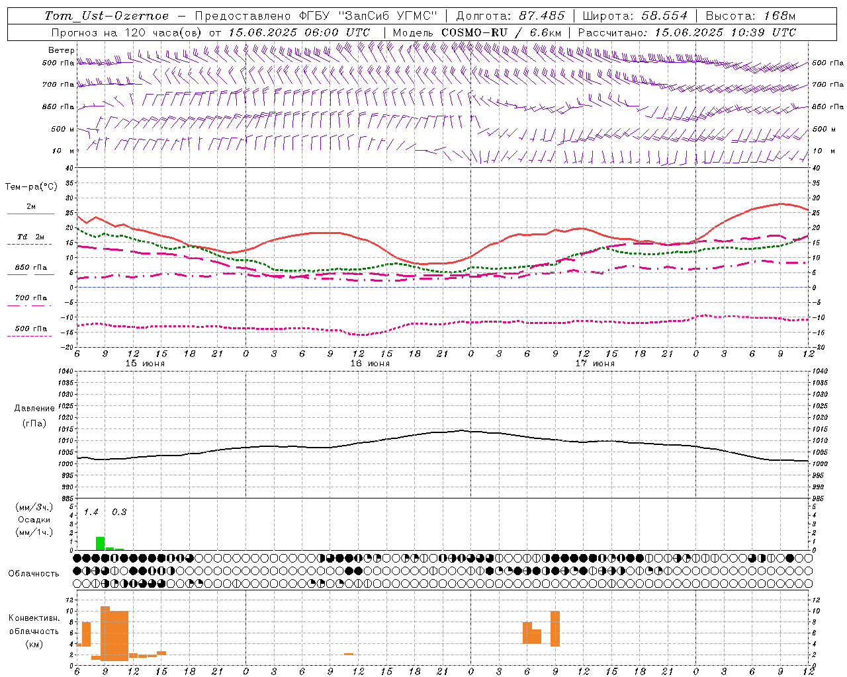Click the 'Облачность' cloud cover label
Image resolution: width=847 pixels, height=677 pixels.
click(34, 573)
